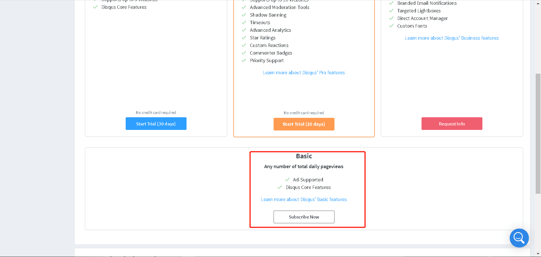Click the blue Start Trial (30 days) button
541x257 pixels.
pyautogui.click(x=156, y=124)
